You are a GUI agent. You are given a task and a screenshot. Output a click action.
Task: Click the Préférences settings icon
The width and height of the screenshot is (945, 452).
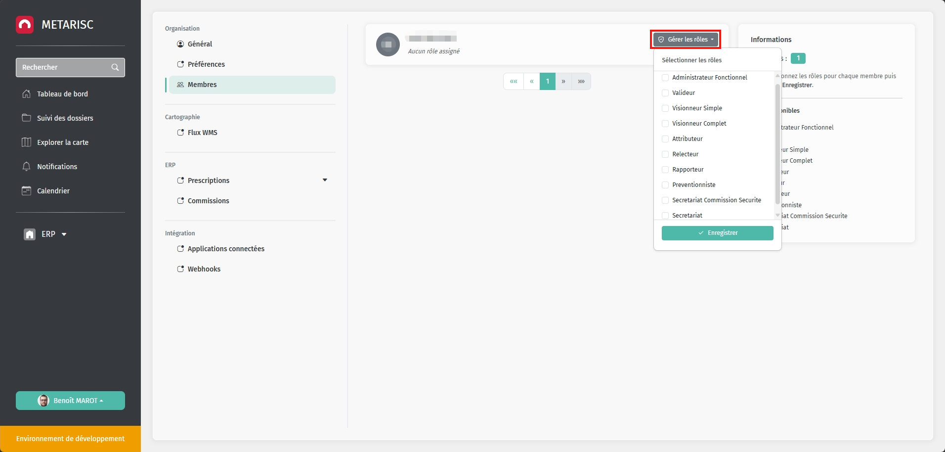(x=180, y=64)
